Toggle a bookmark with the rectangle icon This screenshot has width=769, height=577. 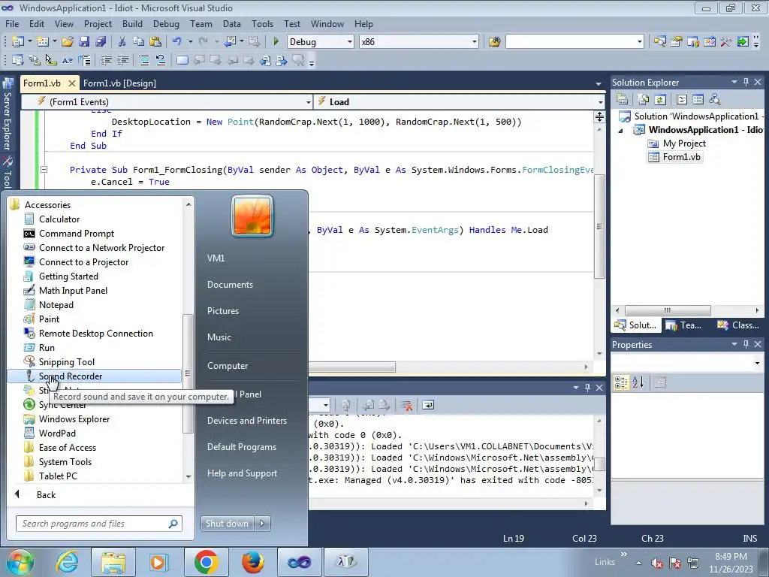[x=182, y=60]
